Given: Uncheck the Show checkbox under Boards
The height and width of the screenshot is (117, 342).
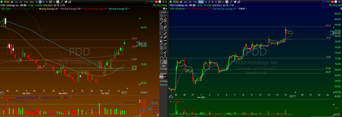Looking at the screenshot, I should pos(161,81).
